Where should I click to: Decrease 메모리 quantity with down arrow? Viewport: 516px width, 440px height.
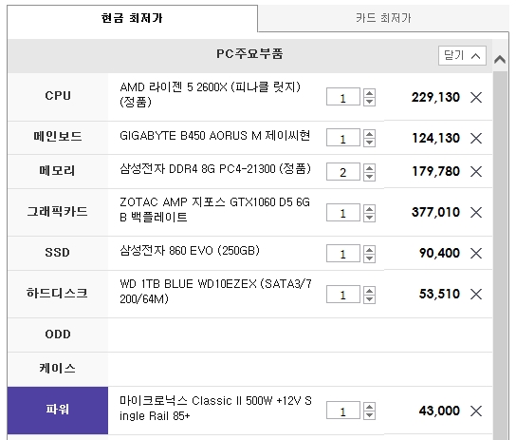369,177
